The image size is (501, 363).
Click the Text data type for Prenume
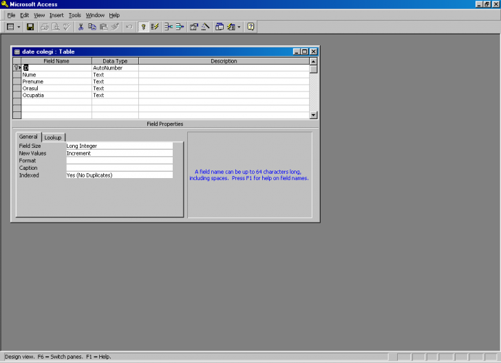click(116, 81)
